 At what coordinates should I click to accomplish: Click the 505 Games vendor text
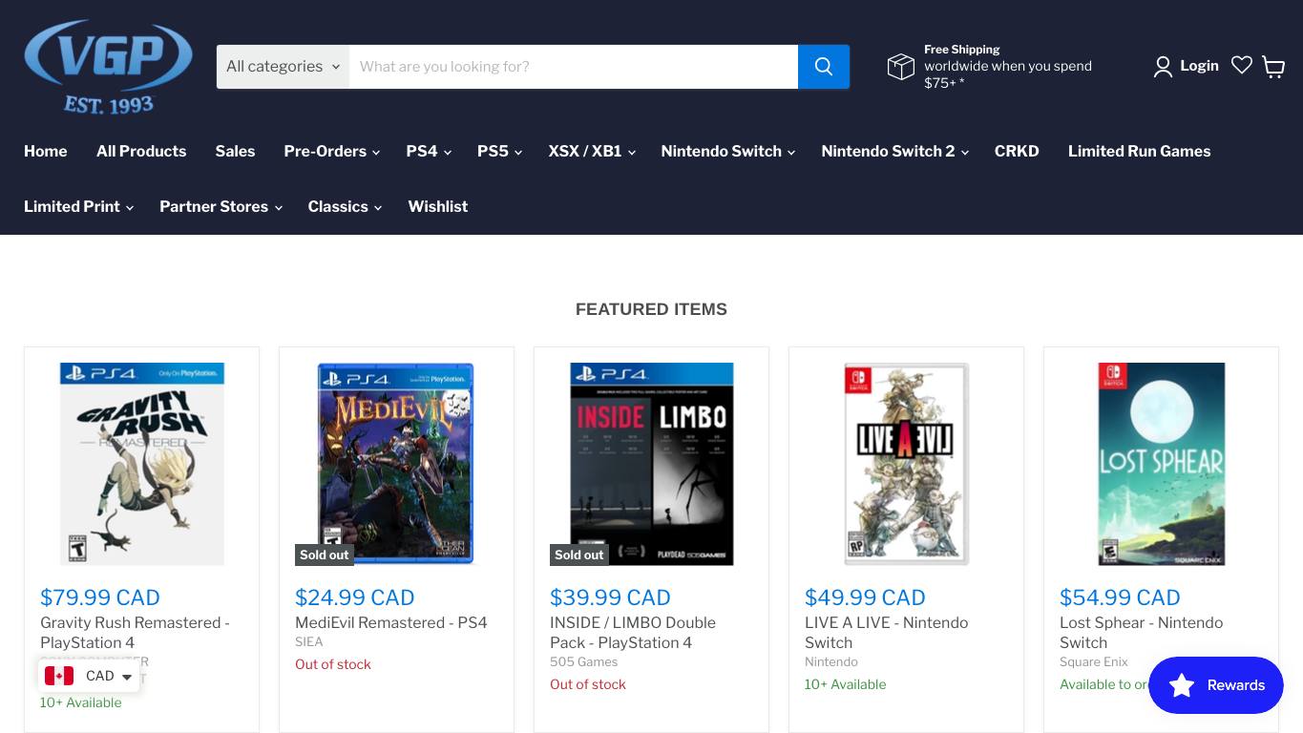click(x=583, y=661)
